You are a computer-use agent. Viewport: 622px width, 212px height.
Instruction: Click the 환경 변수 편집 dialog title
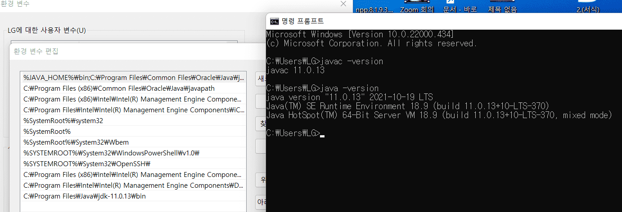click(36, 51)
